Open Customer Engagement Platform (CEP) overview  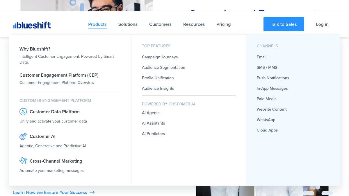59,75
